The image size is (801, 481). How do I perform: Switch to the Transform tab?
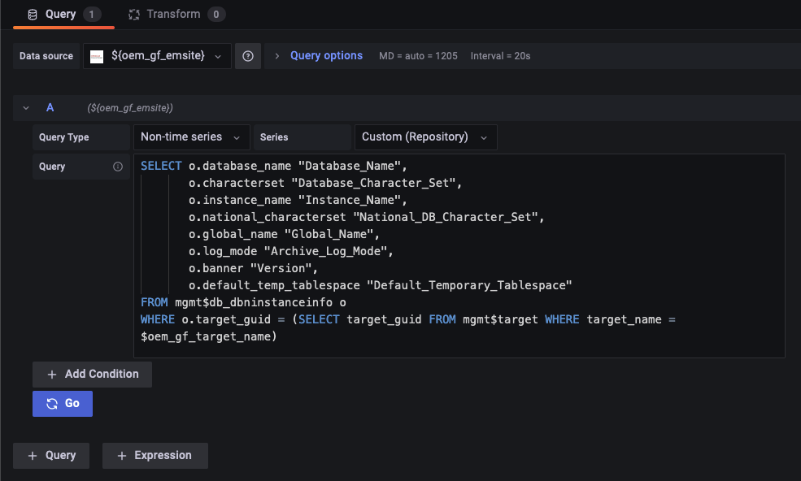point(176,15)
